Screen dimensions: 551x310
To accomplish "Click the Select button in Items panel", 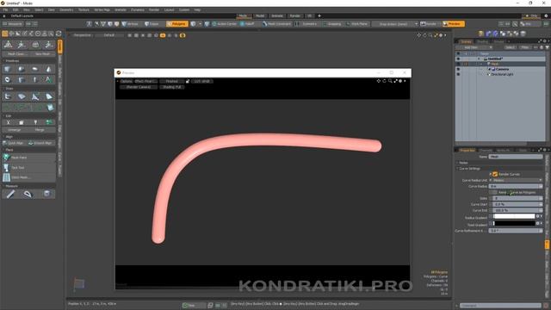I will pos(510,47).
